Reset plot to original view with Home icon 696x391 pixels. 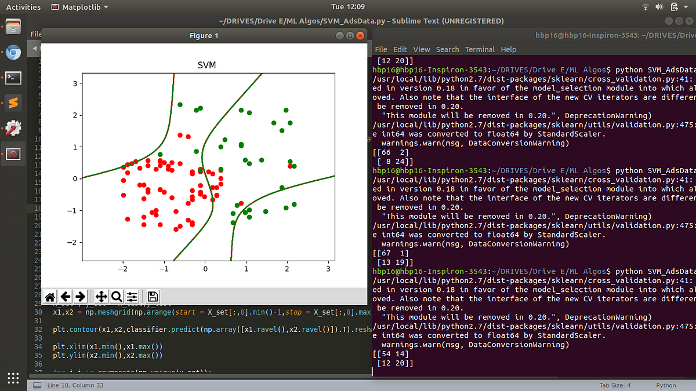pos(50,297)
